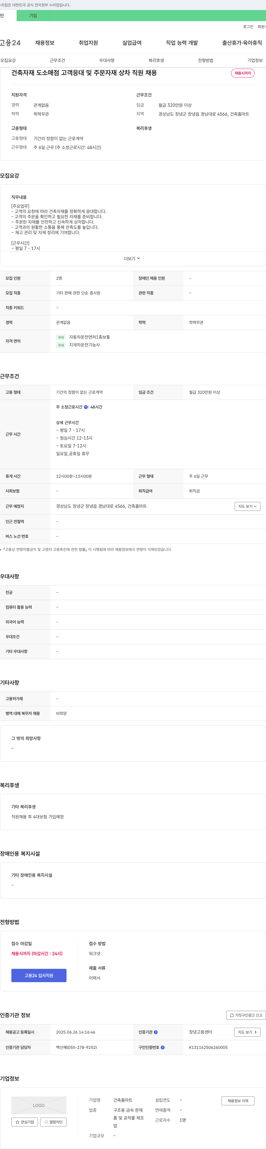
Task: Click the job title 건축자재 도소매점 고객응대
Action: tap(84, 73)
